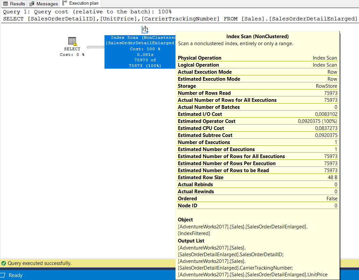Click the Ready status bar icon
Screen dimensions: 359x280
click(x=3, y=275)
